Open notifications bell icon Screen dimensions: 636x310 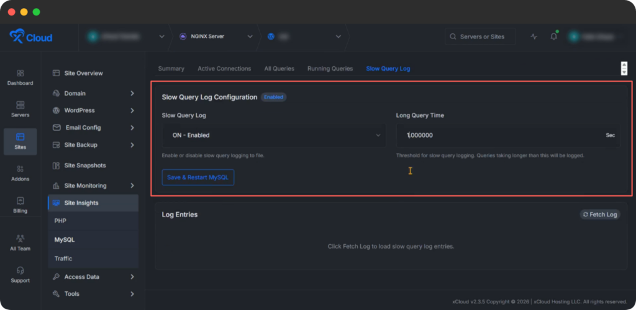pos(553,37)
